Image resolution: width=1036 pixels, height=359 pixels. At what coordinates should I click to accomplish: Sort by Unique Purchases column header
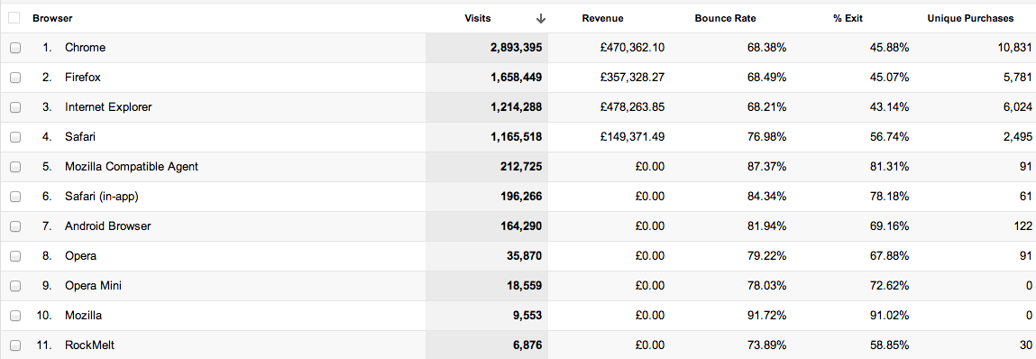pos(970,19)
